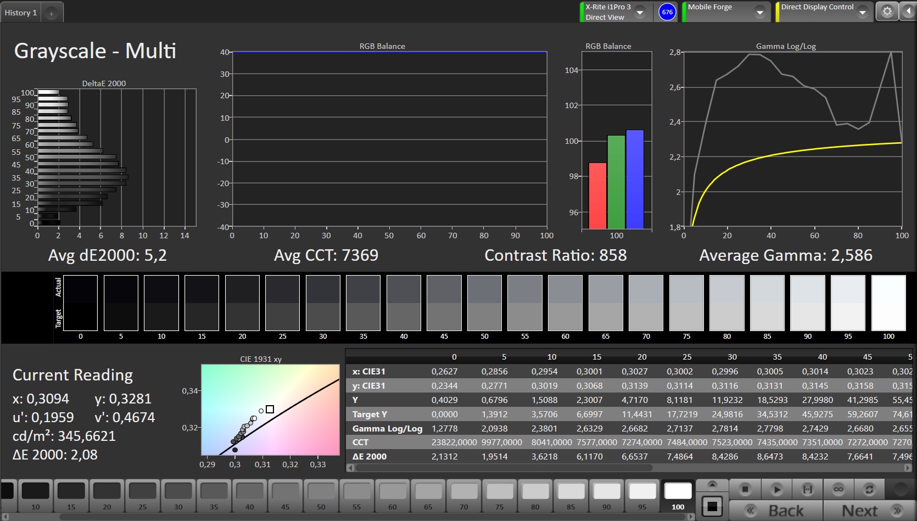917x521 pixels.
Task: Select the 90 level swatch in the bottom strip
Action: (x=607, y=495)
